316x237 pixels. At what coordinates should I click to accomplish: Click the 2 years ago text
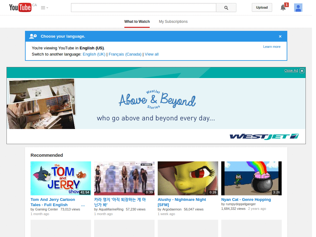click(x=257, y=209)
